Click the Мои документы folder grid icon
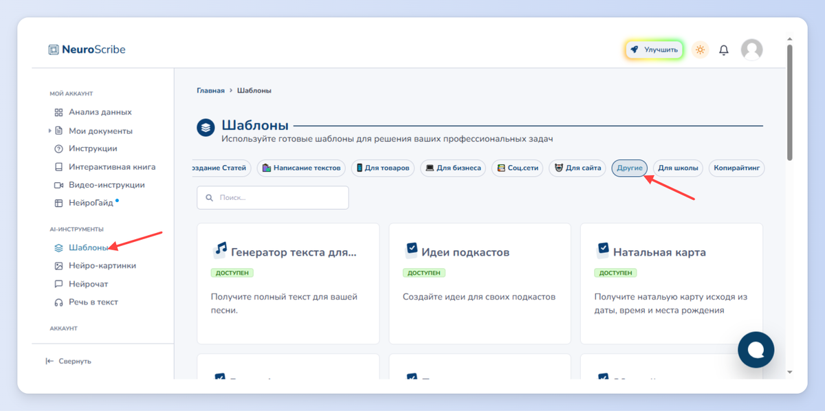This screenshot has width=825, height=411. tap(58, 131)
